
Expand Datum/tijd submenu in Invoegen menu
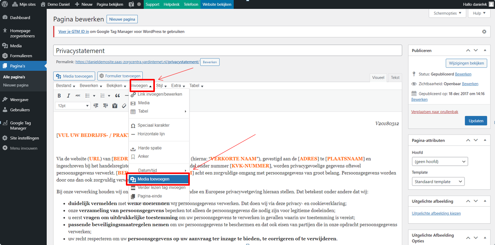point(159,171)
